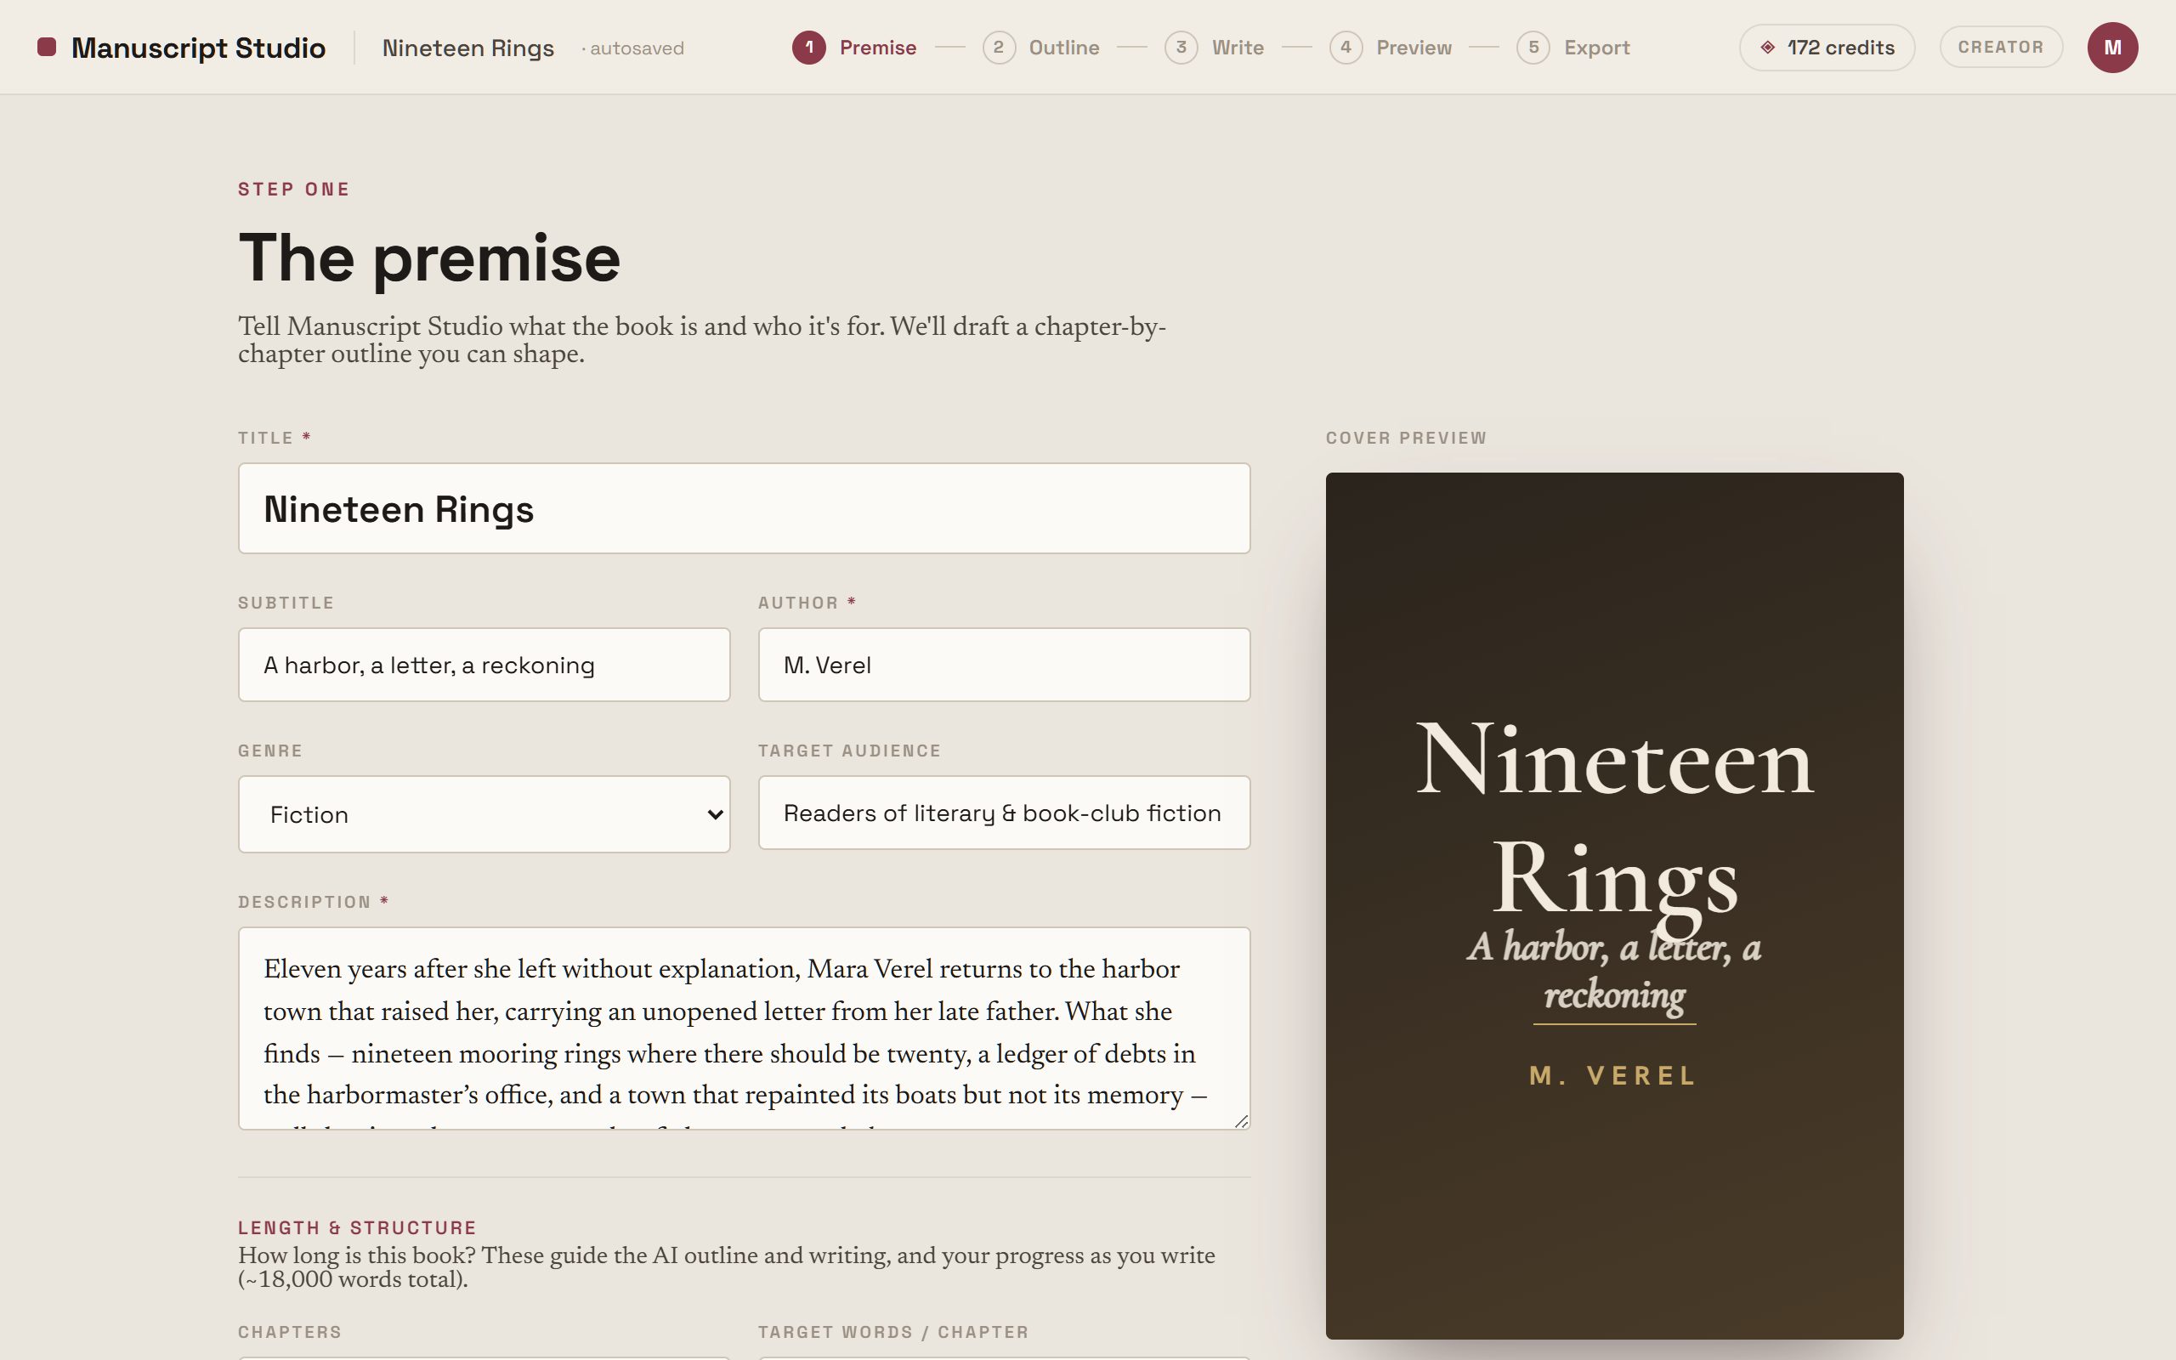Click the Manuscript Studio logo square
This screenshot has width=2176, height=1360.
[47, 47]
